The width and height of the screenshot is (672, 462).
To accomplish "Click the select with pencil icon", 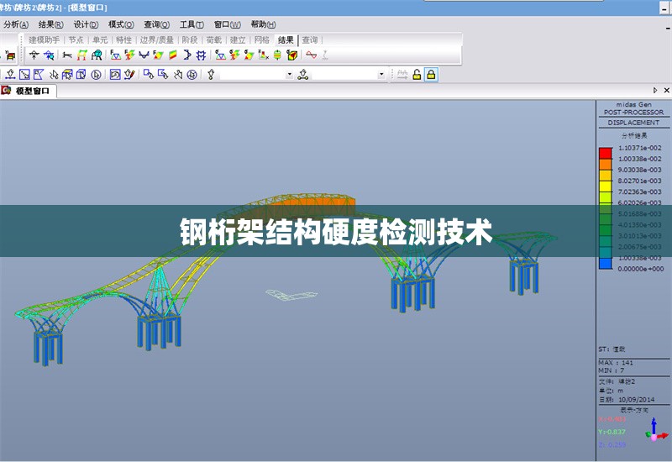I will [x=130, y=75].
